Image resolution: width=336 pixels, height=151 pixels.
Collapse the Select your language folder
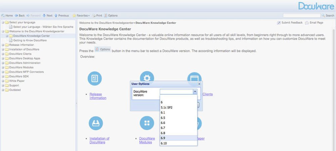click(3, 22)
